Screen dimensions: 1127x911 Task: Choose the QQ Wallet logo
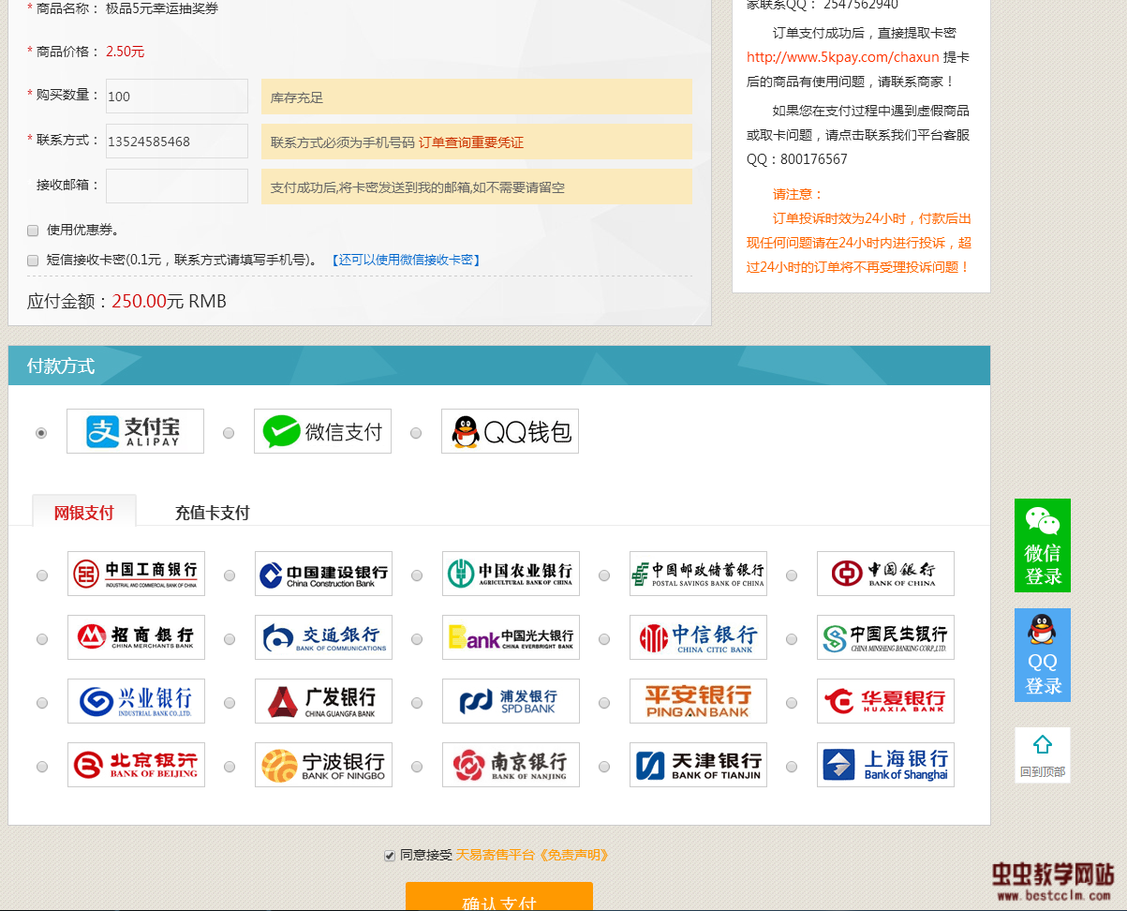[510, 431]
